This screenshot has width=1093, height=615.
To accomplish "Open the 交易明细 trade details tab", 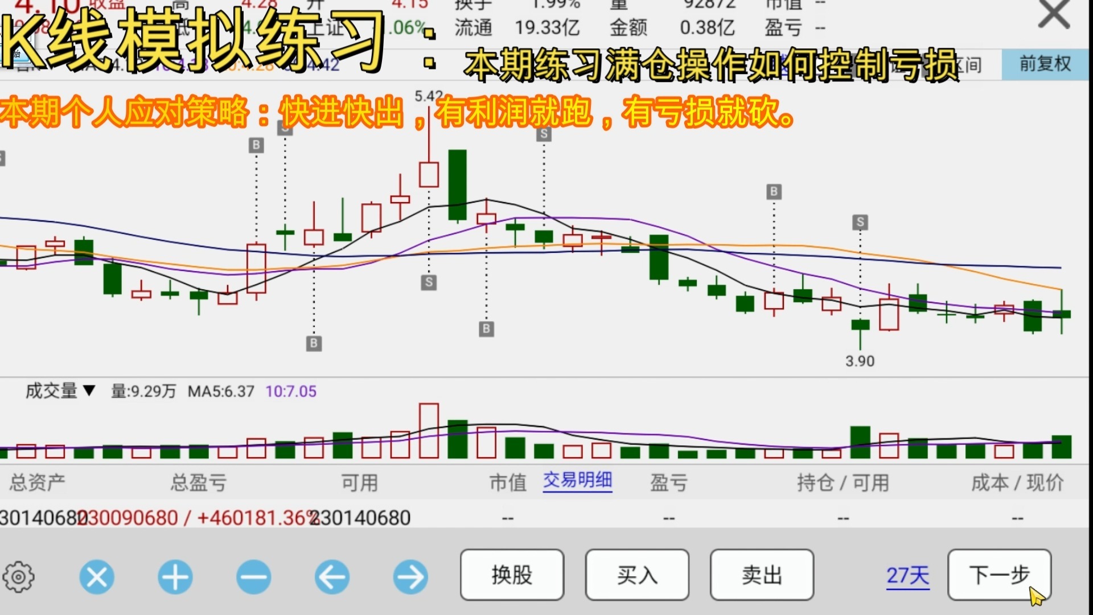I will 577,481.
